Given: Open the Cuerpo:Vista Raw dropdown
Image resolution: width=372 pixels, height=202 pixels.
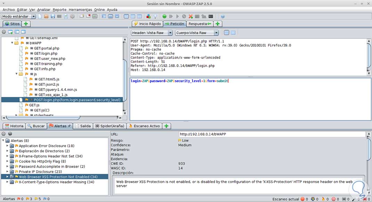Looking at the screenshot, I should pos(197,33).
